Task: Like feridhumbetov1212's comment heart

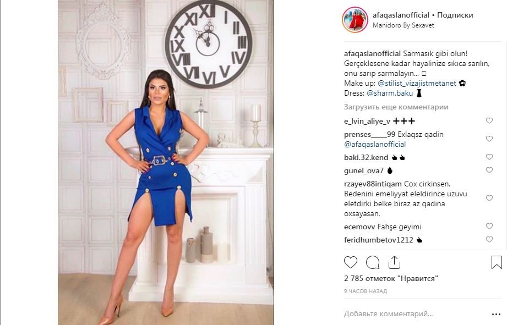Action: pyautogui.click(x=489, y=239)
